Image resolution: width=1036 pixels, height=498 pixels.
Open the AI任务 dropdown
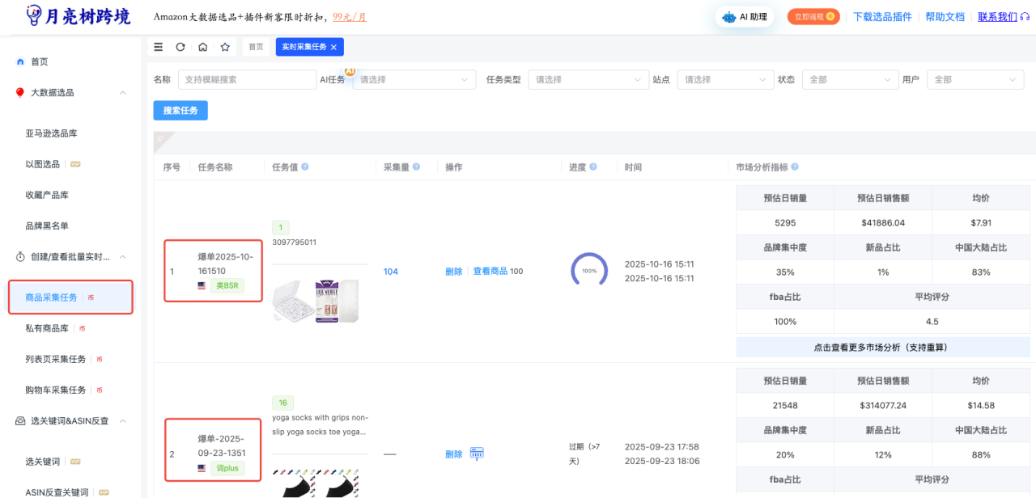414,80
